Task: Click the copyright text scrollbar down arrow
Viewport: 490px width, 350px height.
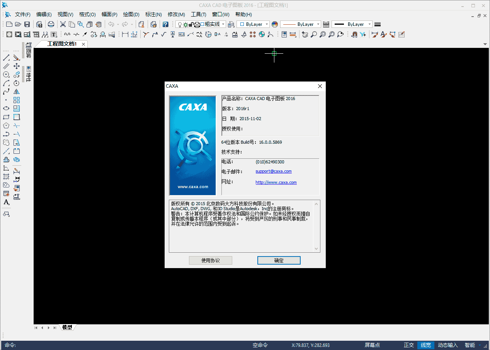Action: tap(316, 248)
